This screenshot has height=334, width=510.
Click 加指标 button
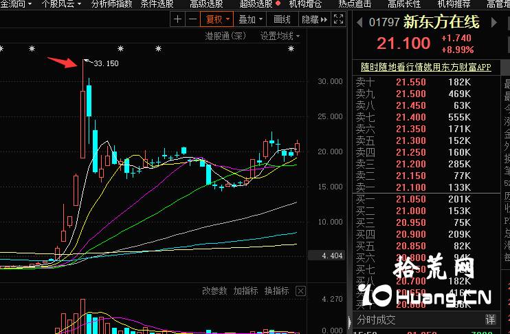click(245, 291)
